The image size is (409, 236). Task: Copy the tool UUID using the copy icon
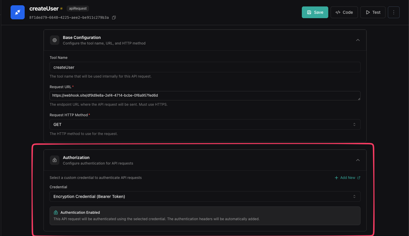(114, 17)
